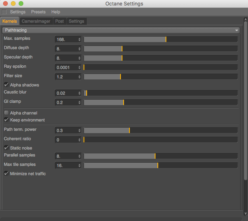Screen dimensions: 248x221
Task: Enable the Alpha channel checkbox
Action: (x=6, y=113)
